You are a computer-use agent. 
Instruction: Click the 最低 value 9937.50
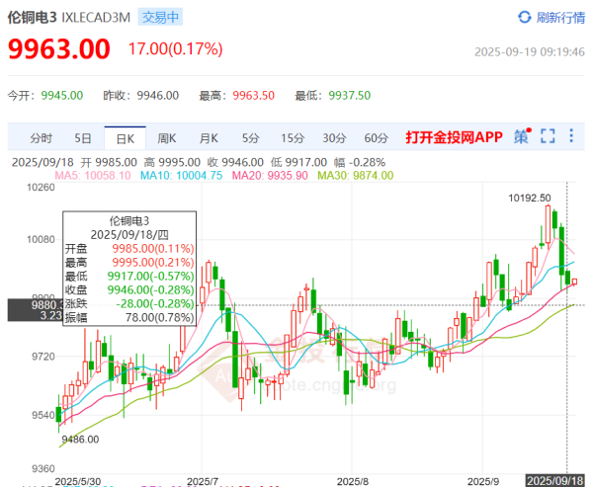coord(350,95)
